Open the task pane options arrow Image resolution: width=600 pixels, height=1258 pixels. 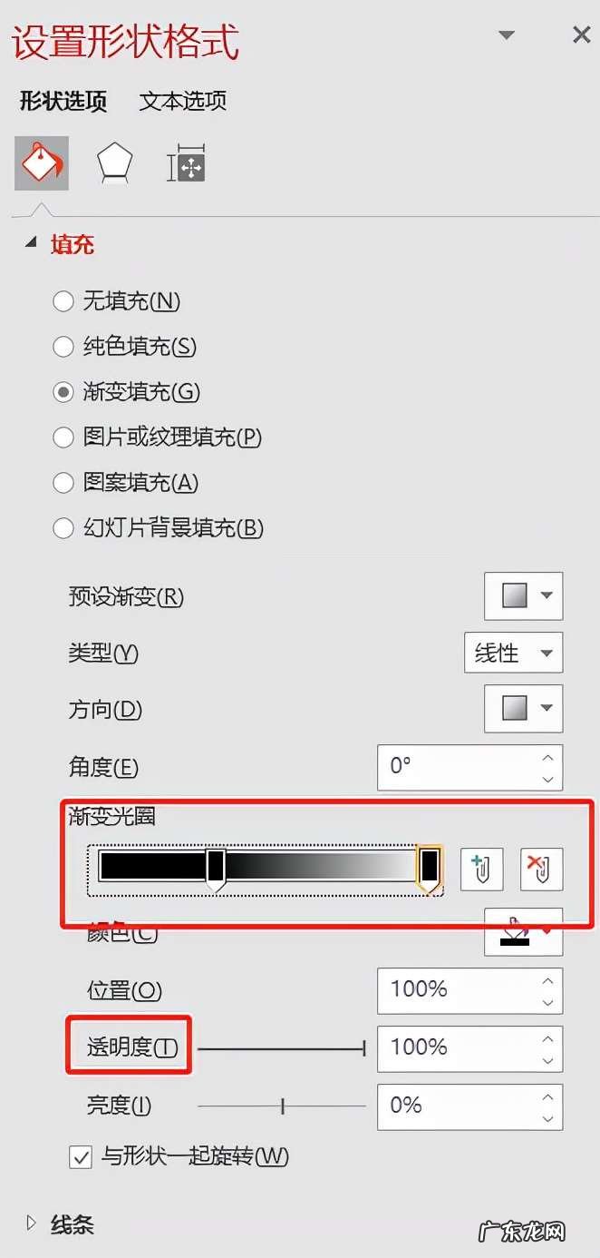507,35
